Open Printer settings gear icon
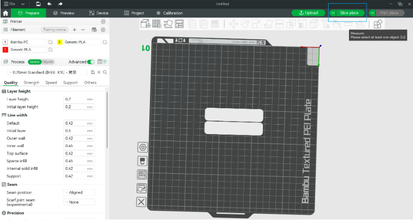 (103, 21)
